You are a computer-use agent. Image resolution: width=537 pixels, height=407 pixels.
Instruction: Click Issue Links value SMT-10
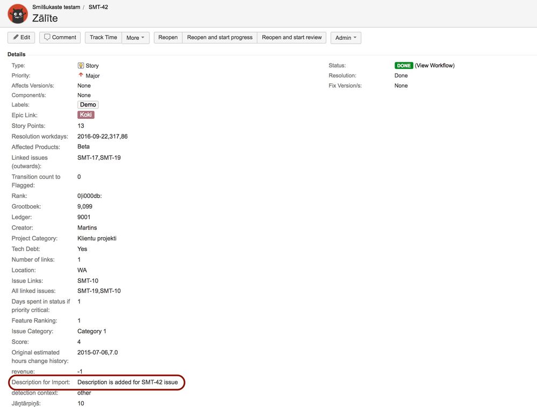click(x=88, y=281)
